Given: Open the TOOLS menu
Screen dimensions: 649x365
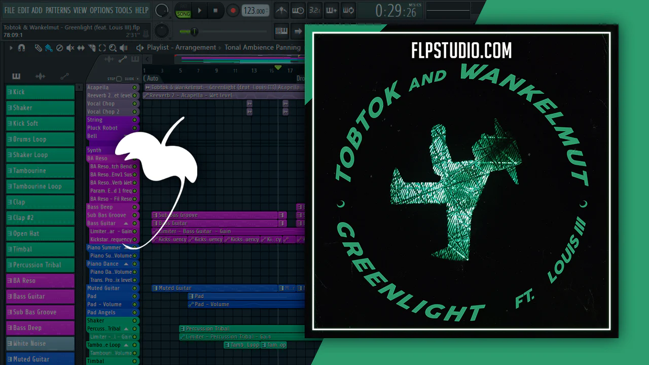Looking at the screenshot, I should [124, 10].
